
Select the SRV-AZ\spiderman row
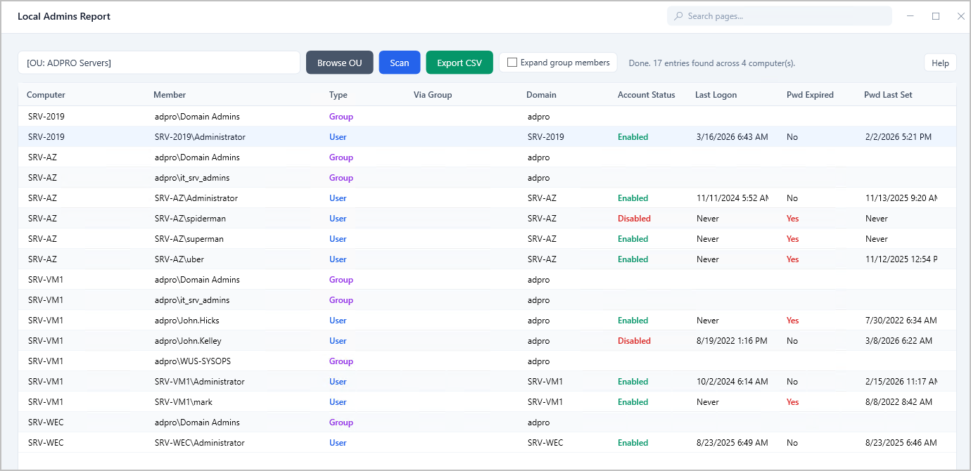(190, 219)
